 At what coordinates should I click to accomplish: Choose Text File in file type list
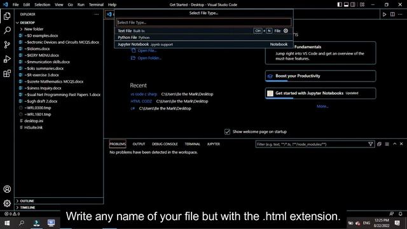[203, 31]
